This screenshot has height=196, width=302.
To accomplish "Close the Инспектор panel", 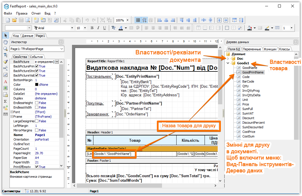I will point(61,42).
